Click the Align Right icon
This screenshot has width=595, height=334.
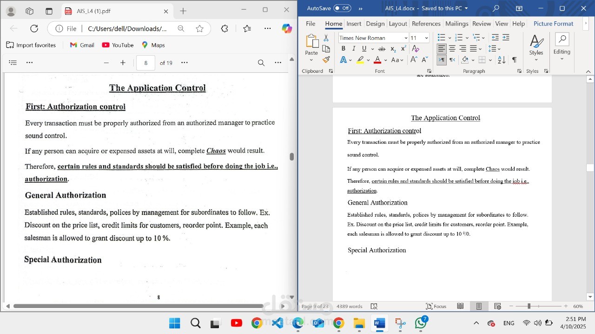click(463, 49)
